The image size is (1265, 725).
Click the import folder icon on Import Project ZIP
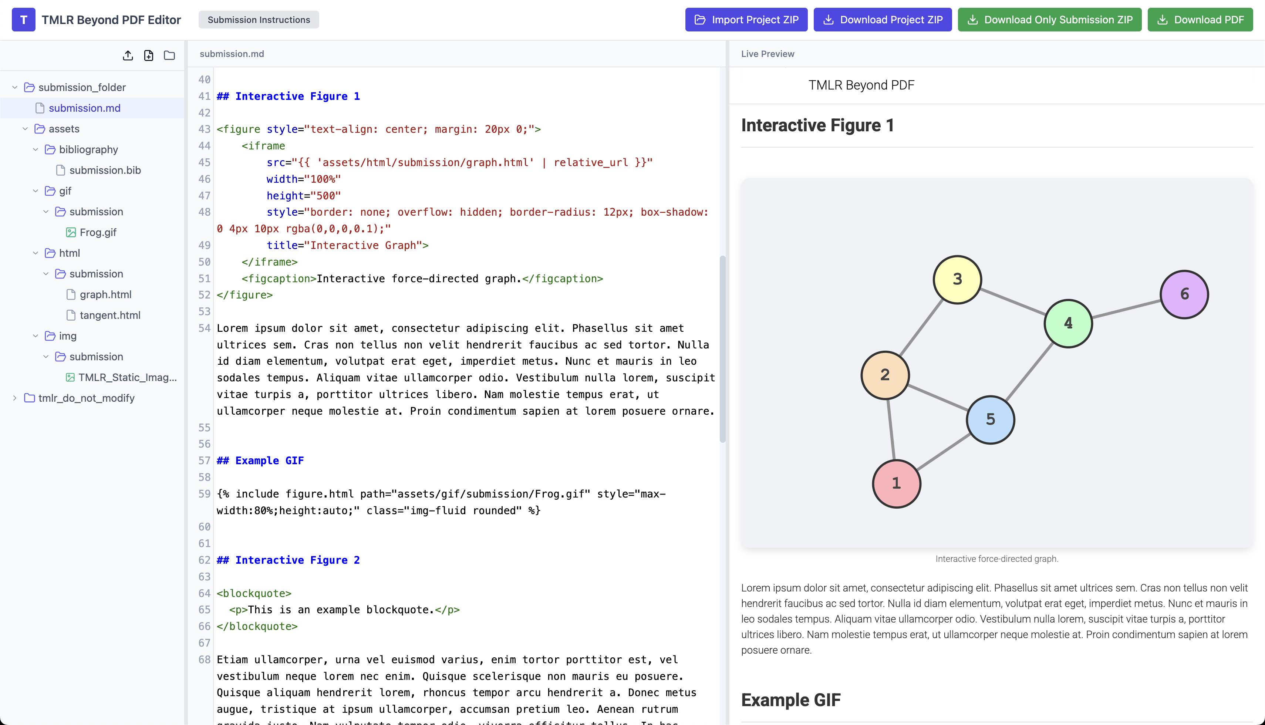(700, 19)
